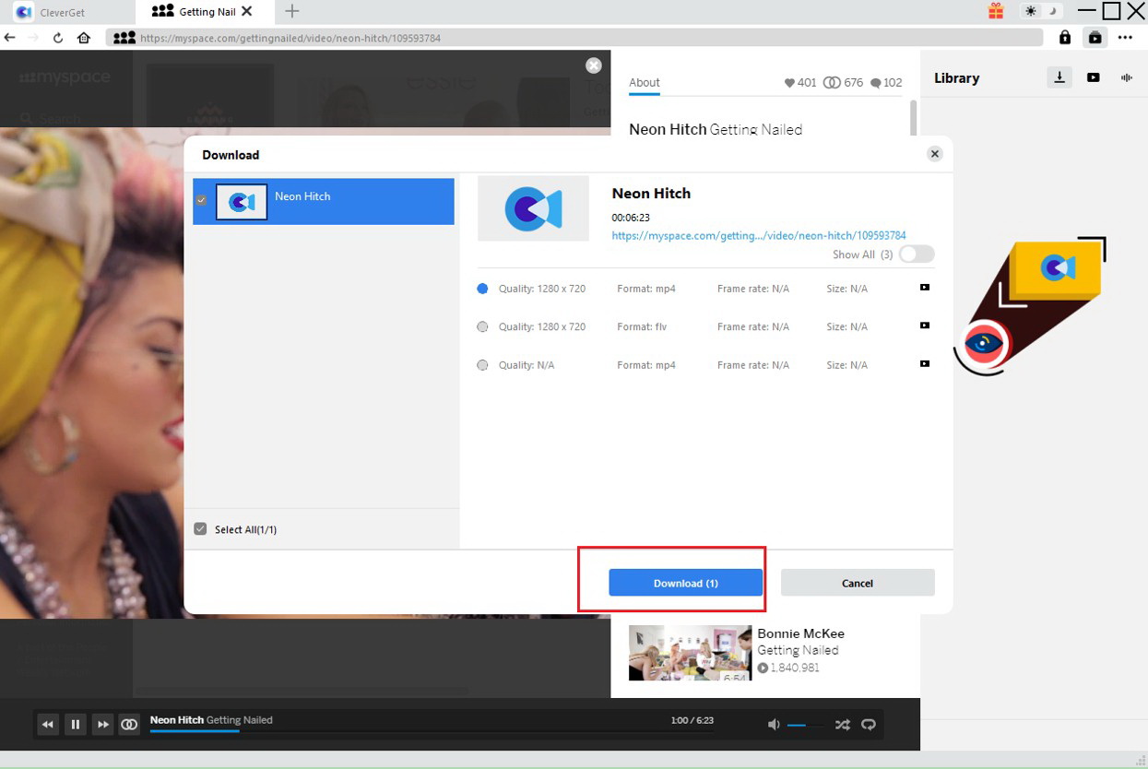
Task: Enable repeat in the playback bar
Action: (868, 725)
